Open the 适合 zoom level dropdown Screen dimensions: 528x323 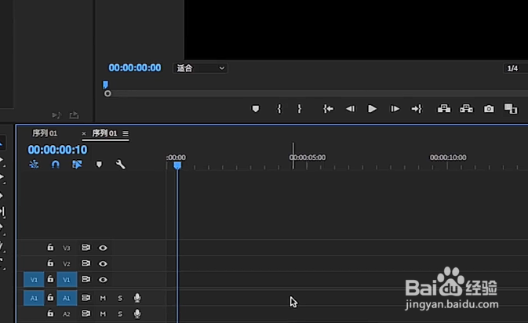click(200, 68)
